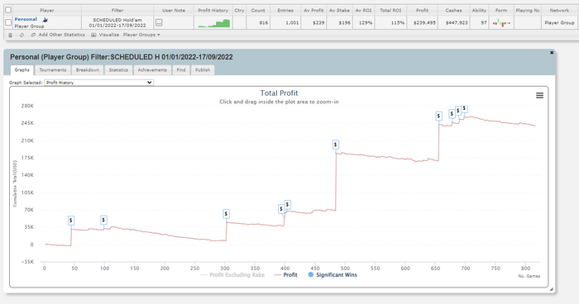Click the refresh icon below the table

22,35
